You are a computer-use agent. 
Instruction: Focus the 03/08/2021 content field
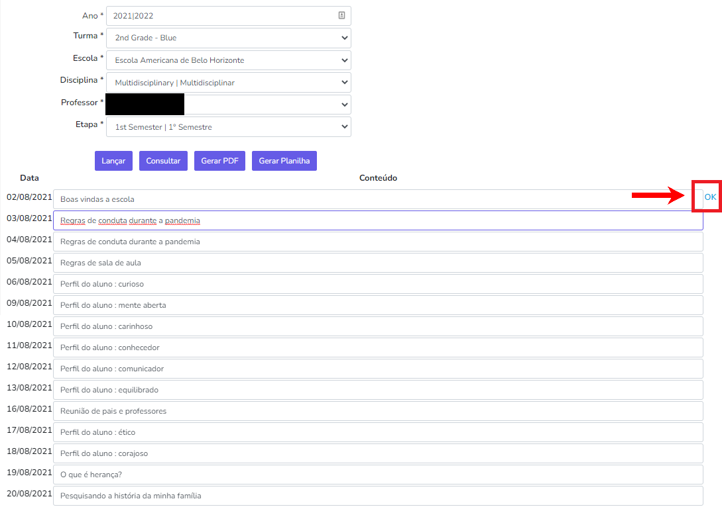pyautogui.click(x=378, y=220)
